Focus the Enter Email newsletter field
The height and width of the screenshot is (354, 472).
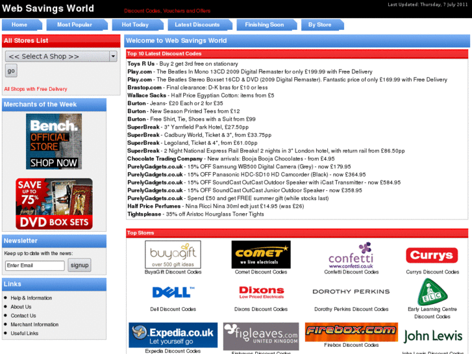tap(35, 266)
